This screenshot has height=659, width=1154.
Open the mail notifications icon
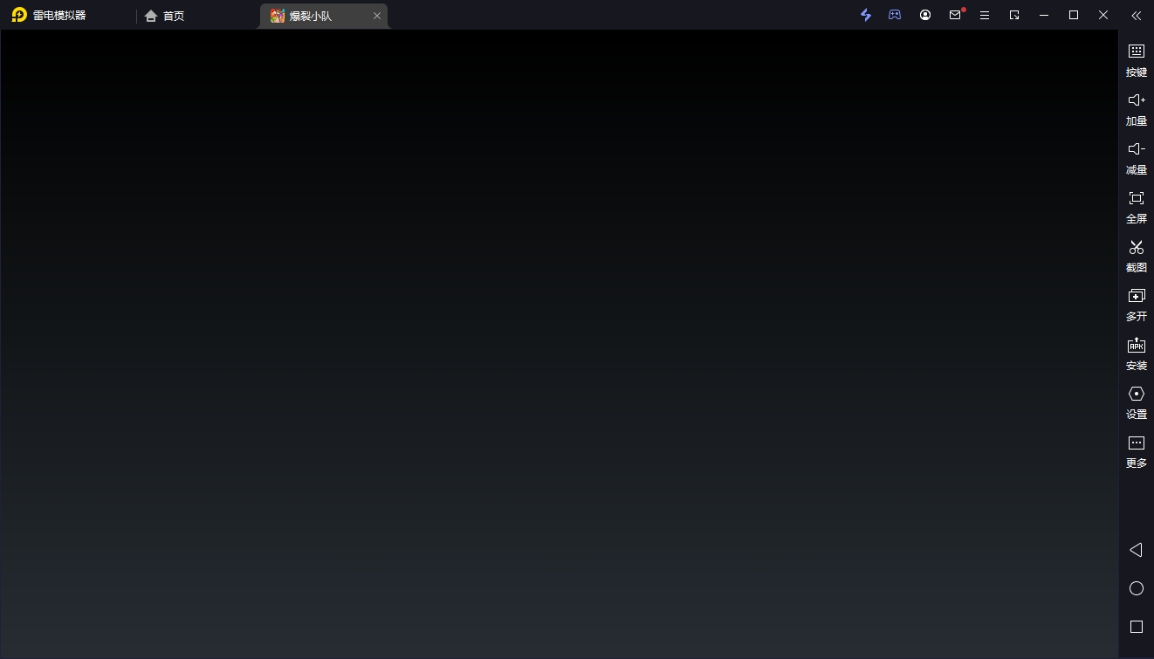(955, 15)
